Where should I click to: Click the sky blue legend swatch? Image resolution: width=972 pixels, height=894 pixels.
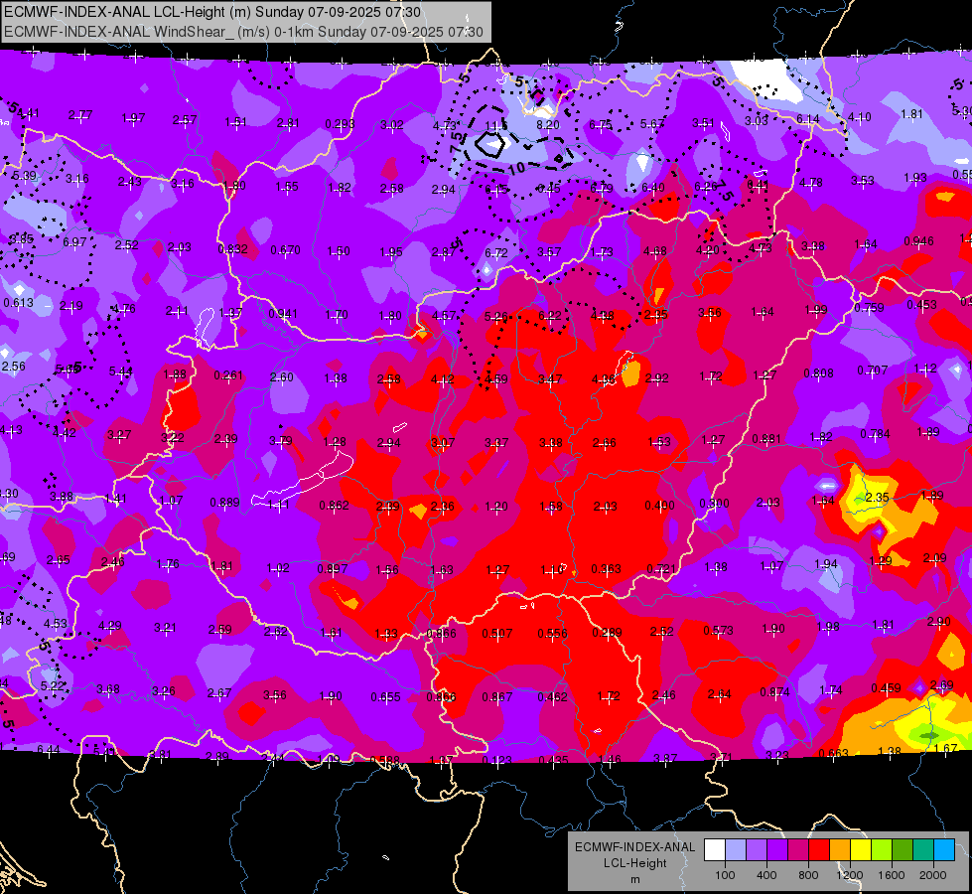tap(944, 850)
